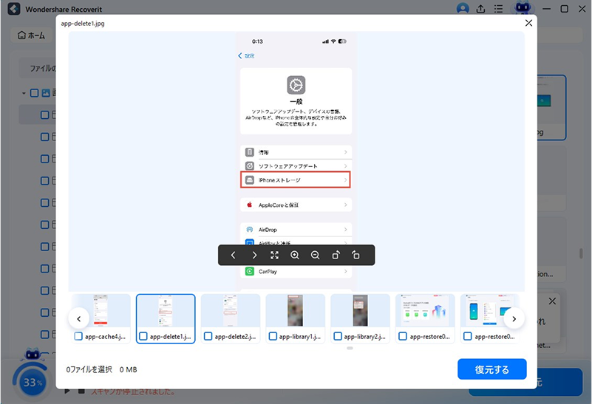Open the app-library2 thumbnail preview
Image resolution: width=592 pixels, height=404 pixels.
coord(360,310)
